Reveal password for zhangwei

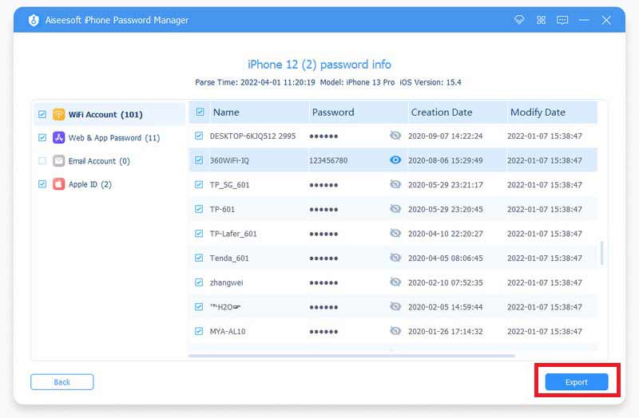coord(395,282)
